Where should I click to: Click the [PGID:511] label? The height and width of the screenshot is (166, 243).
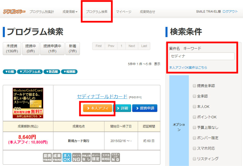click(135, 97)
